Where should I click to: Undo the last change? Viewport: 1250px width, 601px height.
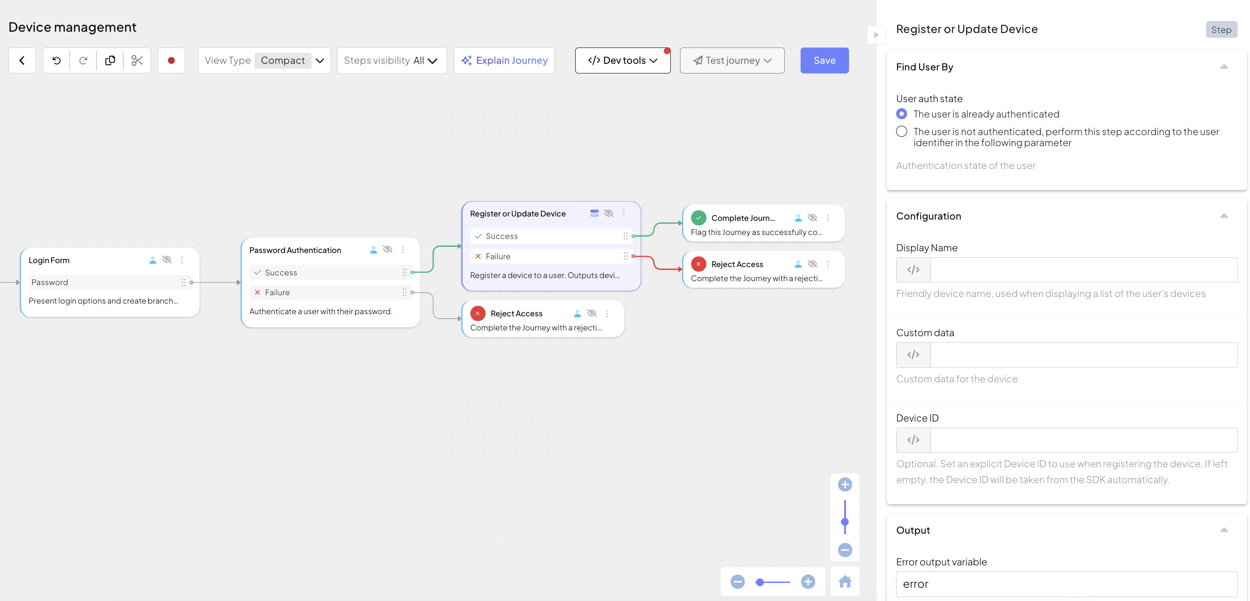(x=56, y=61)
